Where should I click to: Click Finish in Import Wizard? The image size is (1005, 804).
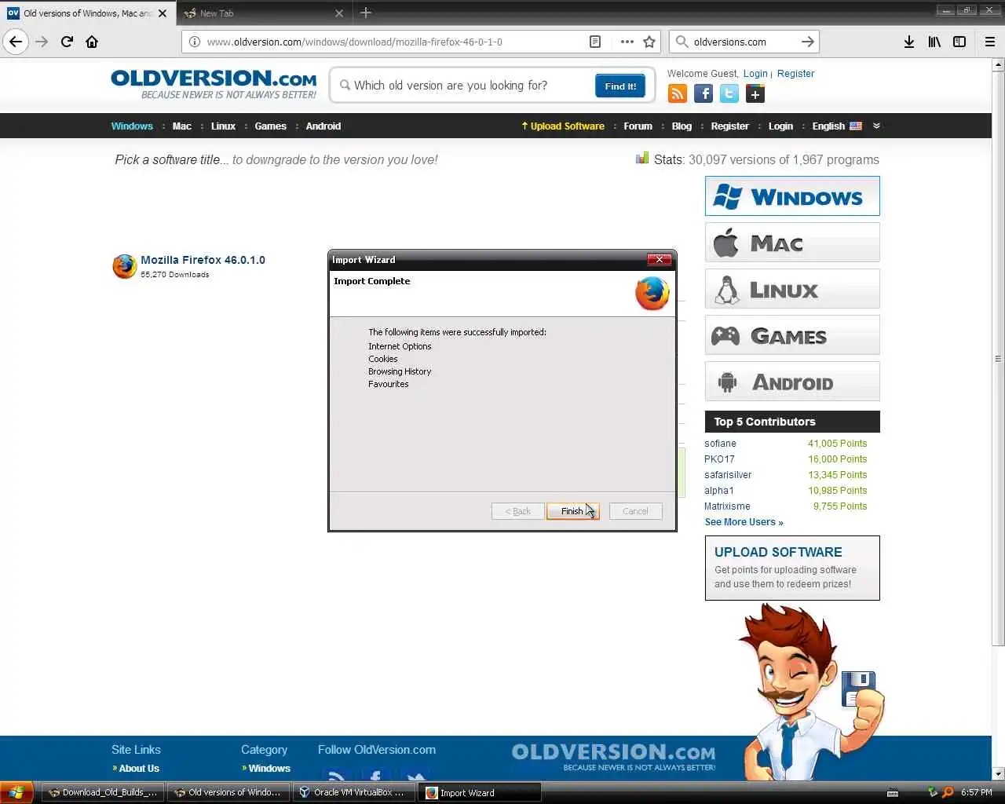click(x=572, y=511)
